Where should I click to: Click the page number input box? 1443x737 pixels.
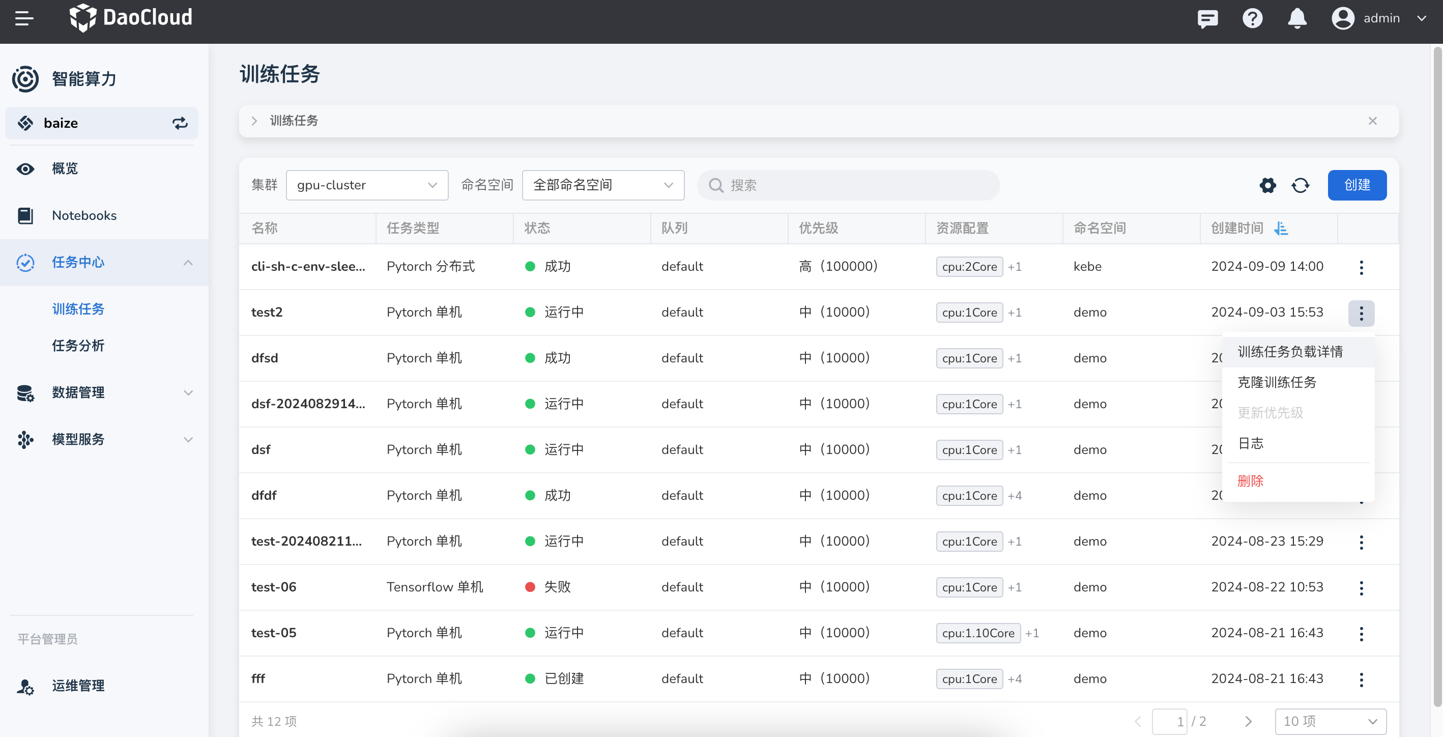(1169, 721)
